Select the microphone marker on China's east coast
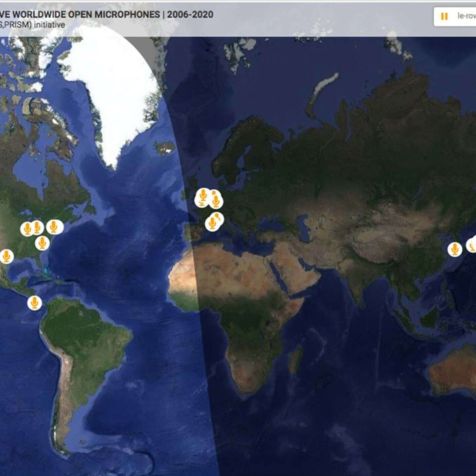 [455, 249]
